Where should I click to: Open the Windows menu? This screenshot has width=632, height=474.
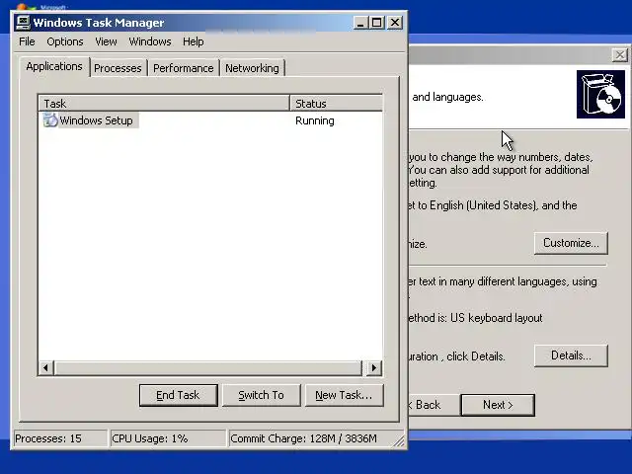click(150, 41)
